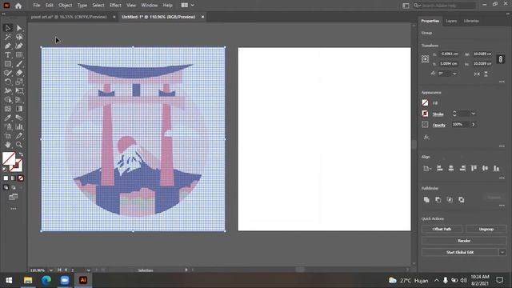Open the fx effects menu
512x288 pixels.
(426, 137)
